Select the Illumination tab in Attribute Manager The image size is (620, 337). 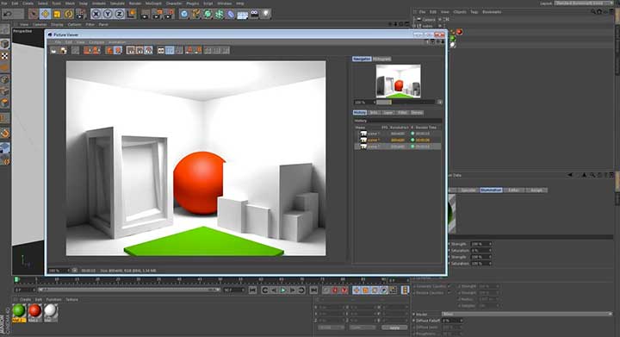coord(491,190)
